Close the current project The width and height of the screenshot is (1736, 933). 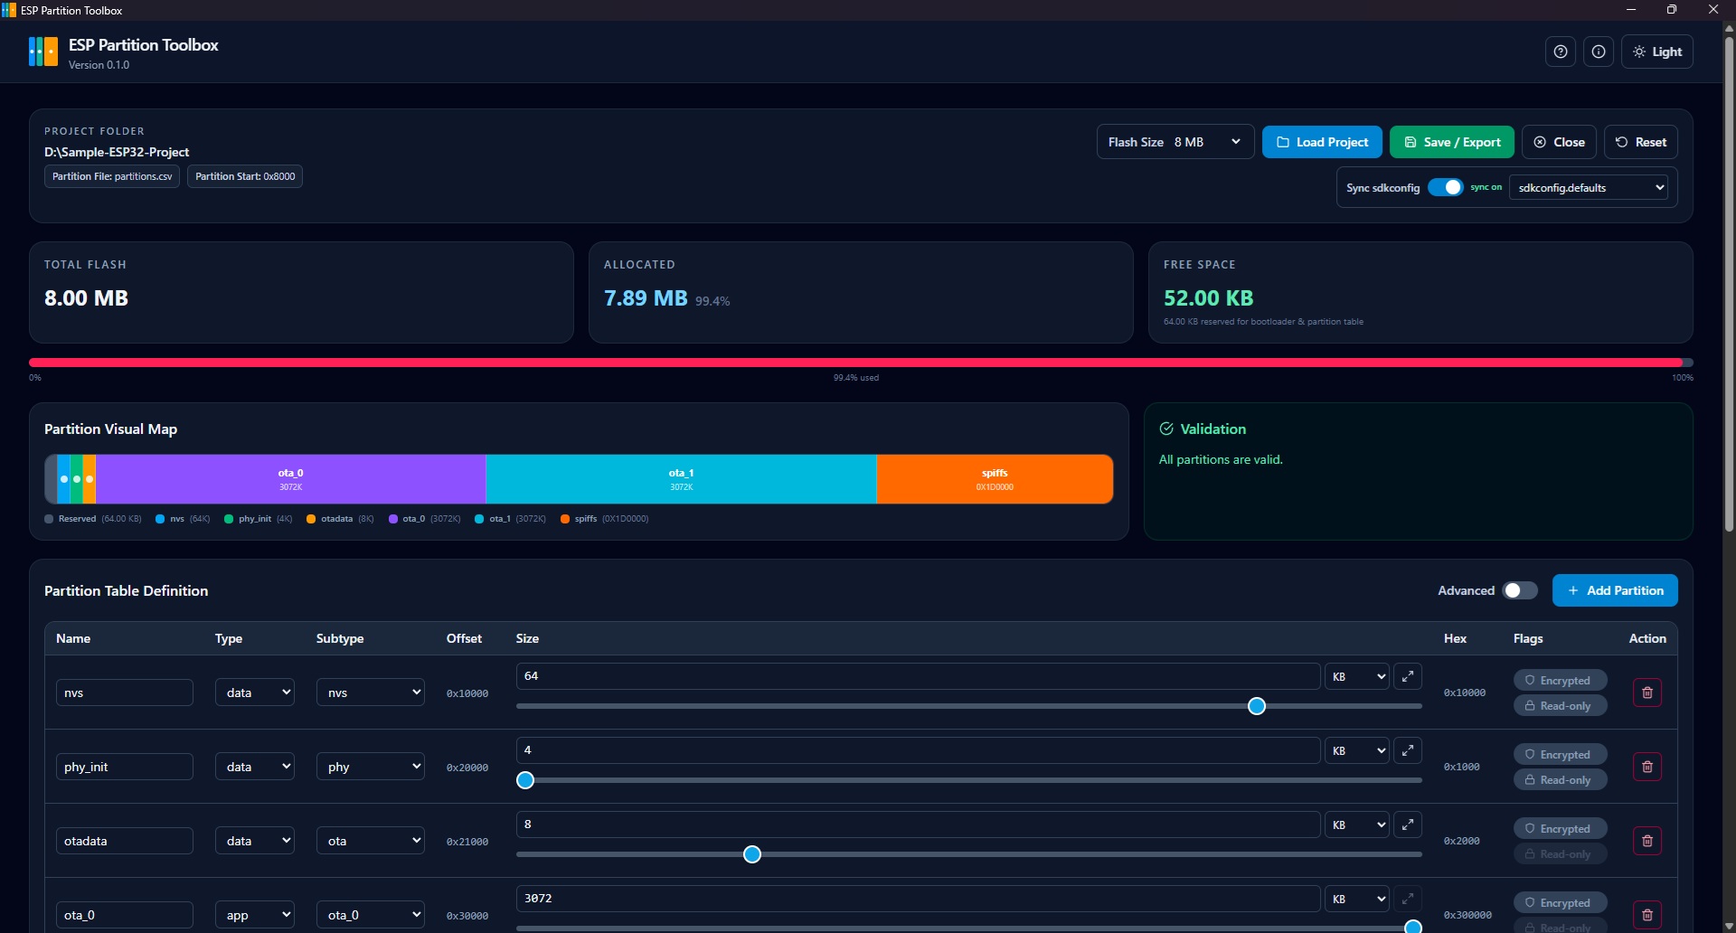click(x=1559, y=142)
